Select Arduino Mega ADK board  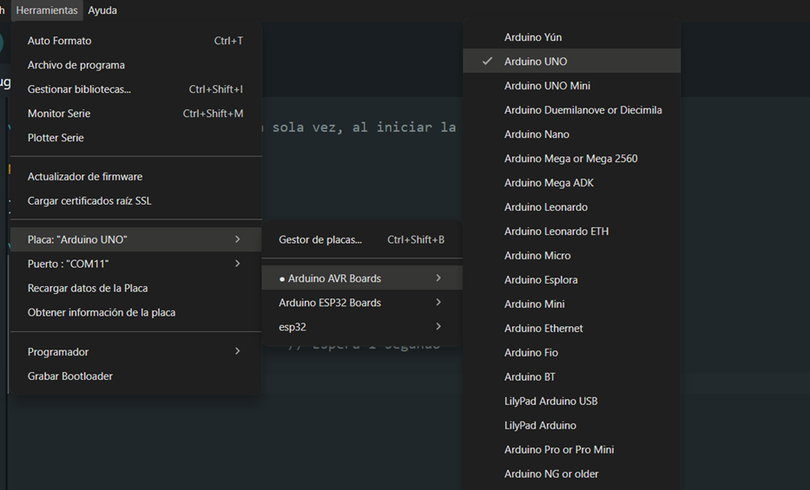click(571, 183)
